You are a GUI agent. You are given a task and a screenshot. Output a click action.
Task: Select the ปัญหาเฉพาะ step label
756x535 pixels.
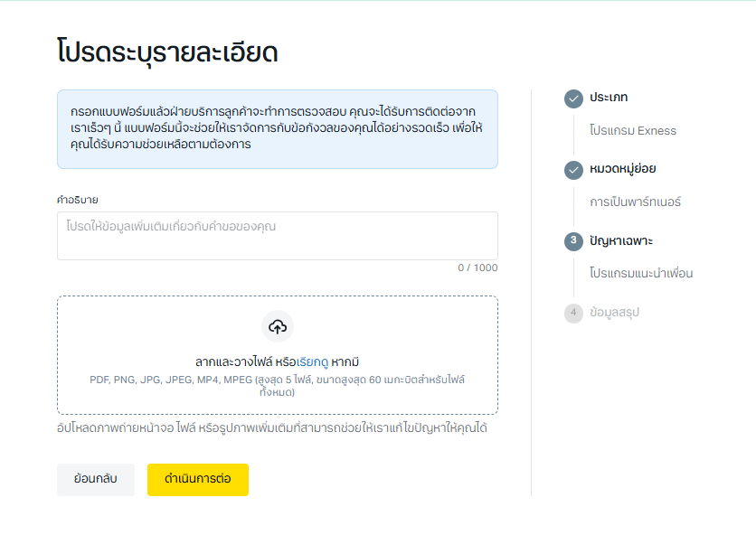620,241
